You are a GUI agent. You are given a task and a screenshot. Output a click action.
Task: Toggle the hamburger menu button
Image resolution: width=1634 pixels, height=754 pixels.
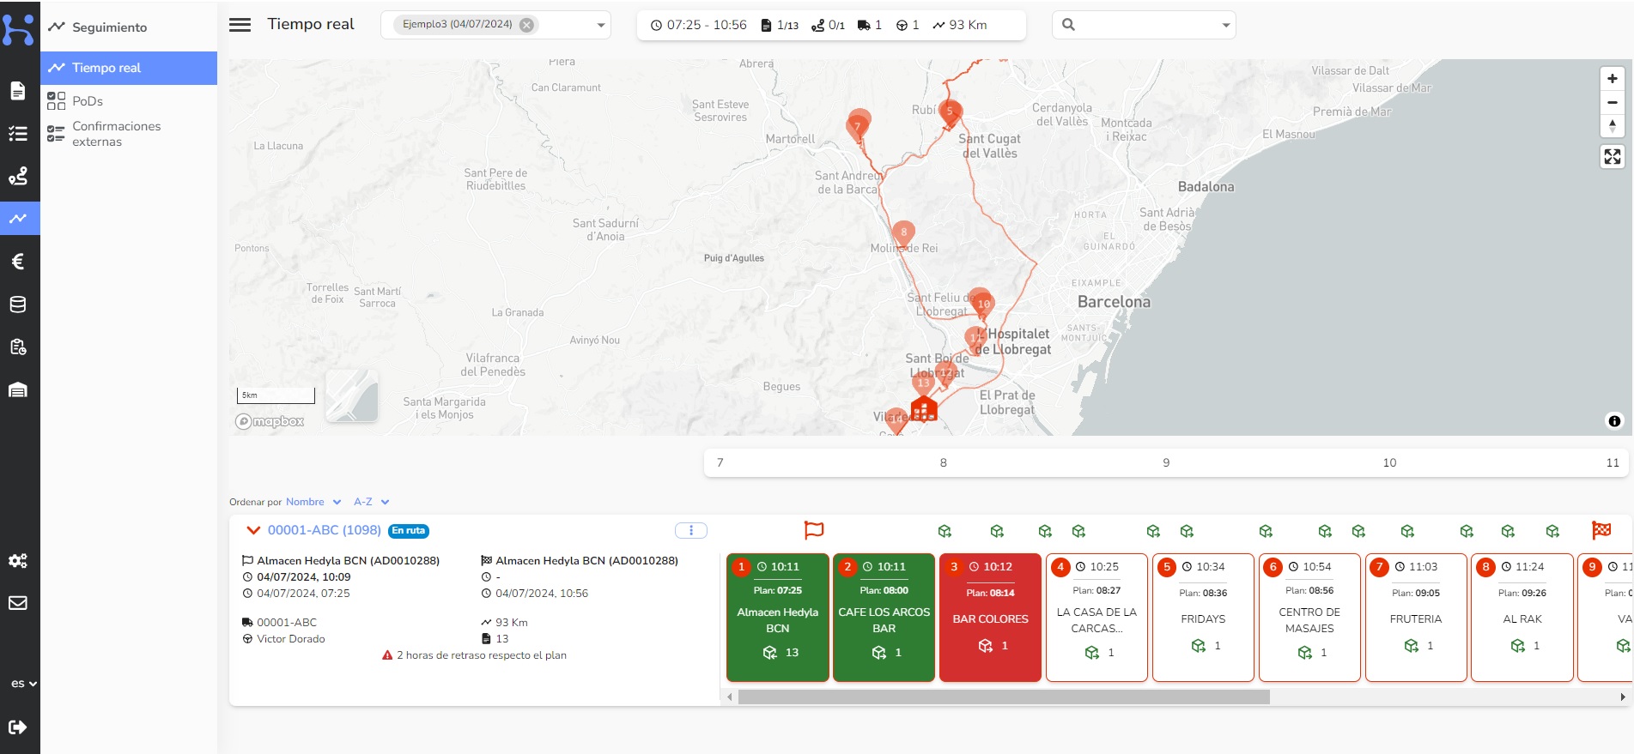point(240,25)
